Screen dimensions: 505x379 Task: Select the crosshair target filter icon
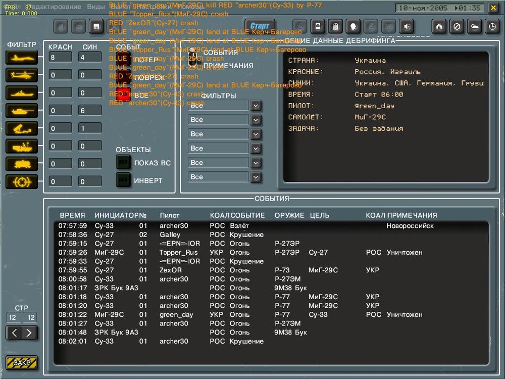click(x=22, y=181)
